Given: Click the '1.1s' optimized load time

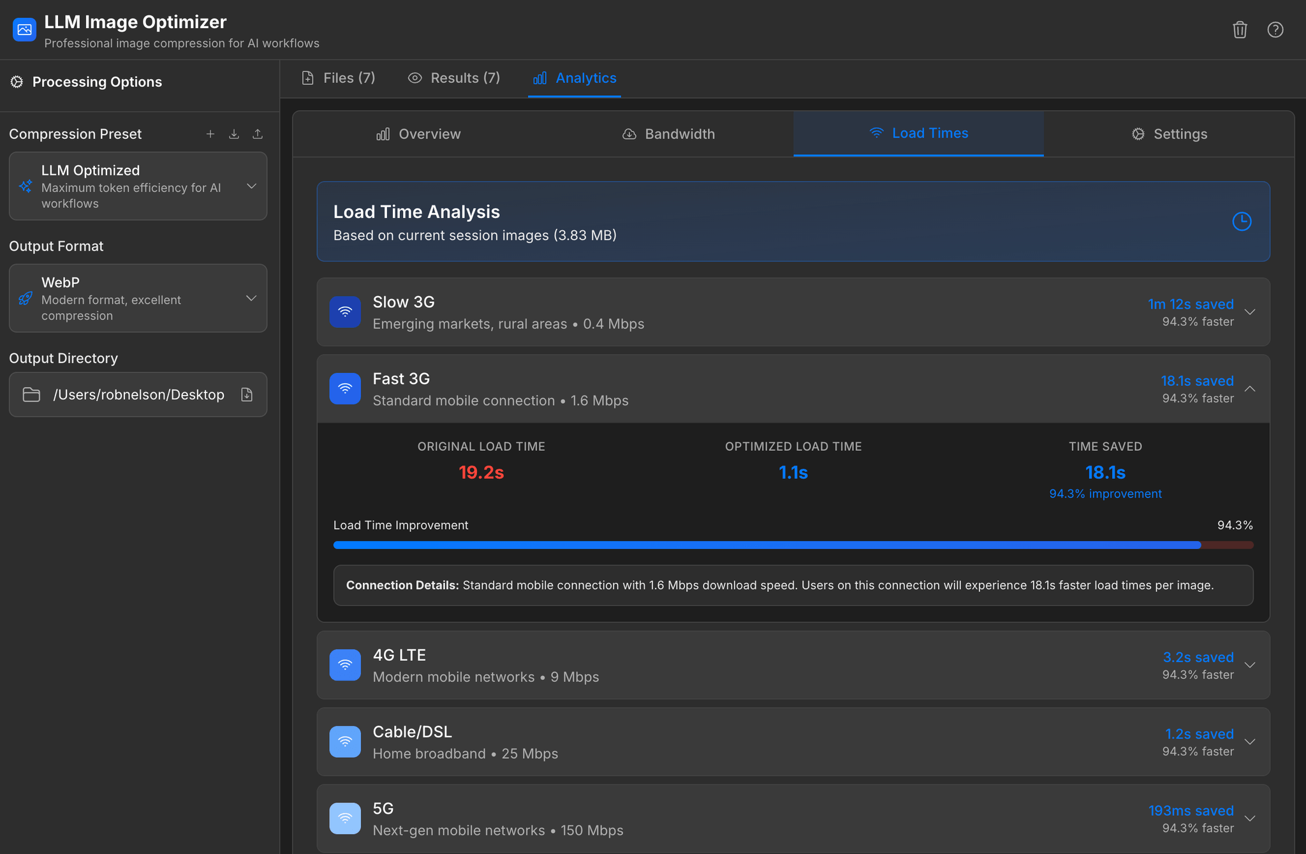Looking at the screenshot, I should [793, 473].
